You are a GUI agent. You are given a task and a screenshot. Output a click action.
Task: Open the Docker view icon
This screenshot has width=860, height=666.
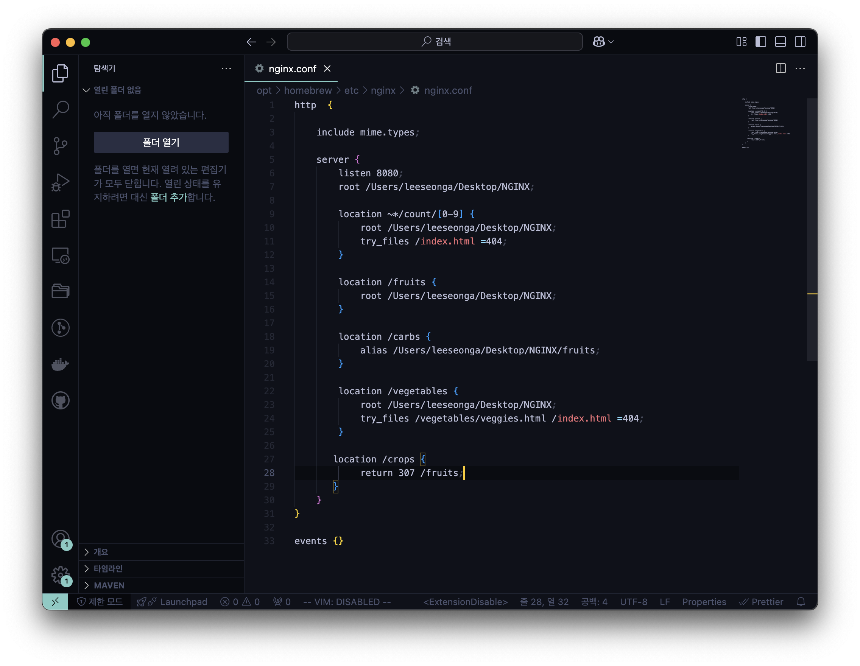(60, 364)
